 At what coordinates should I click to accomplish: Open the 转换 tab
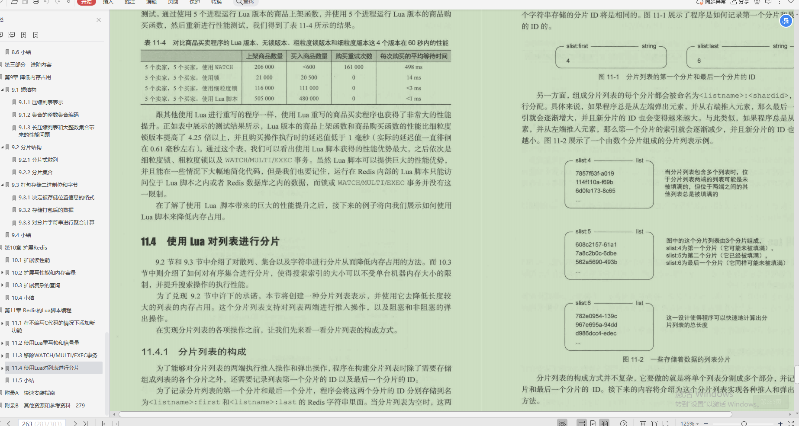pyautogui.click(x=216, y=2)
